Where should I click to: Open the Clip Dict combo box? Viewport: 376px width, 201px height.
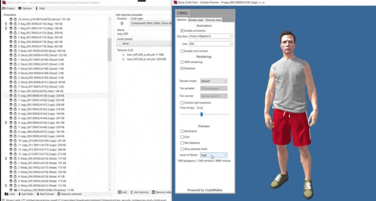click(x=210, y=36)
